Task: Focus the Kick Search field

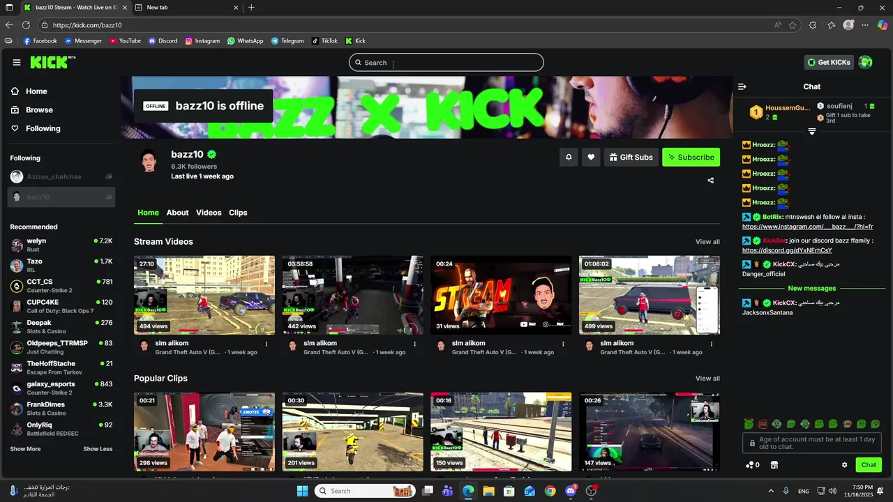Action: point(446,63)
